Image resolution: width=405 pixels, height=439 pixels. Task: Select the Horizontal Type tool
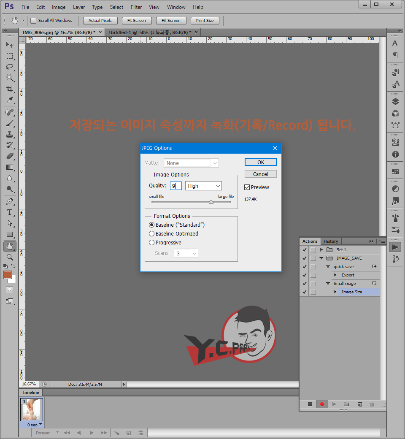click(x=10, y=212)
